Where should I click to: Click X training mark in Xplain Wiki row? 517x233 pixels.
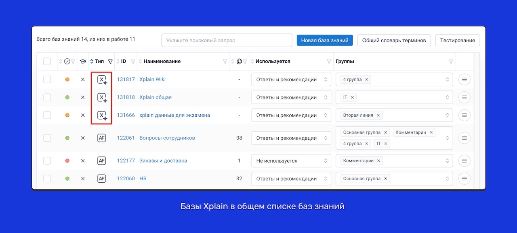(83, 80)
